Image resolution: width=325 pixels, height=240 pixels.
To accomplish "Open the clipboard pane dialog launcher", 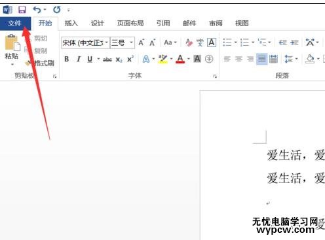I will click(x=54, y=76).
